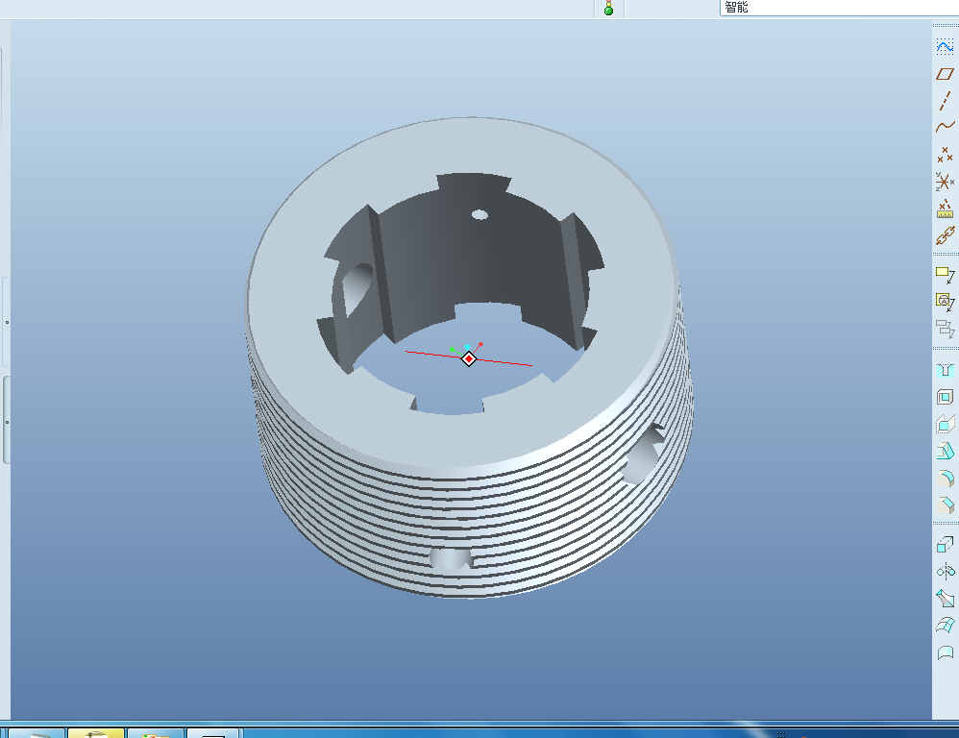Click the Datum Coordinate System tool

coord(945,182)
